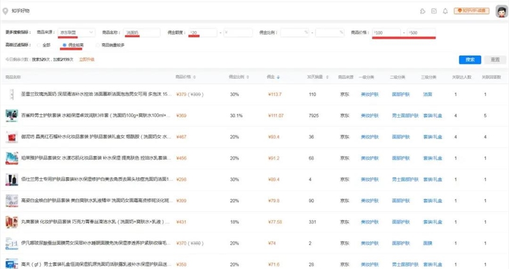Click sort arrow in 商品价格 column header
This screenshot has height=269, width=509.
point(194,77)
